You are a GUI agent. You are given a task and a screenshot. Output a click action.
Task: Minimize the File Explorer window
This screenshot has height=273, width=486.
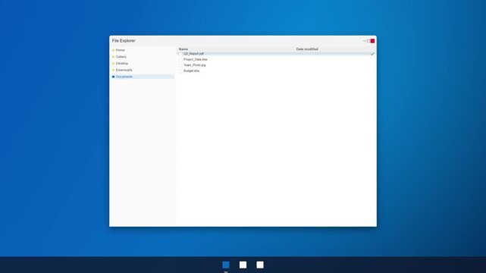(364, 41)
